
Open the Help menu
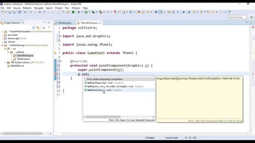pyautogui.click(x=85, y=8)
